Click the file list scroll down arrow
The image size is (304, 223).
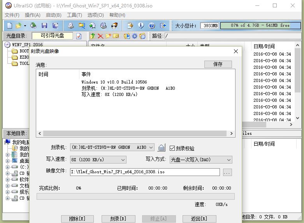pos(297,118)
